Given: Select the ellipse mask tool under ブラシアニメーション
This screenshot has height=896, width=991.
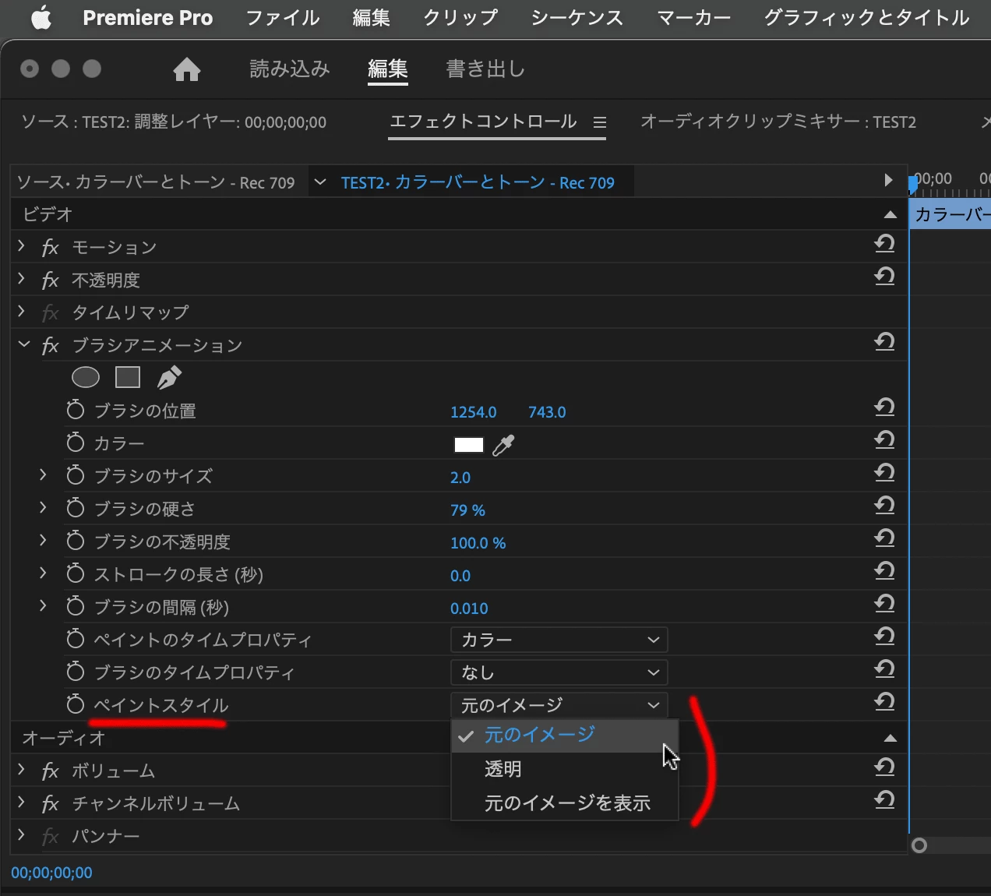Looking at the screenshot, I should pyautogui.click(x=86, y=377).
